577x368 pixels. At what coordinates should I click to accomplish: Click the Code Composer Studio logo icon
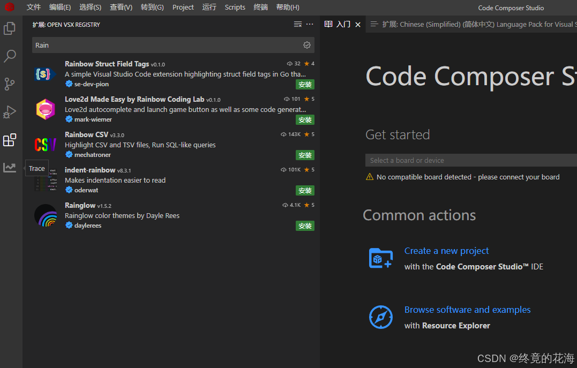pos(10,7)
